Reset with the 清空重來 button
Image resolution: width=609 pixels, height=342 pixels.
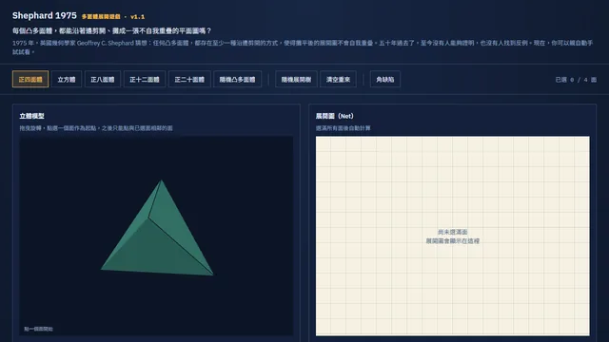point(339,79)
